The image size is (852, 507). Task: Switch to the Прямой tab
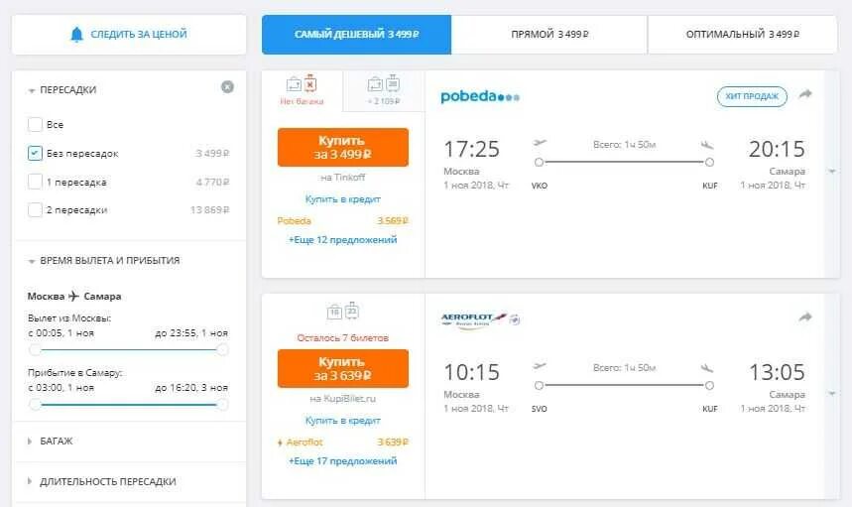(x=549, y=35)
